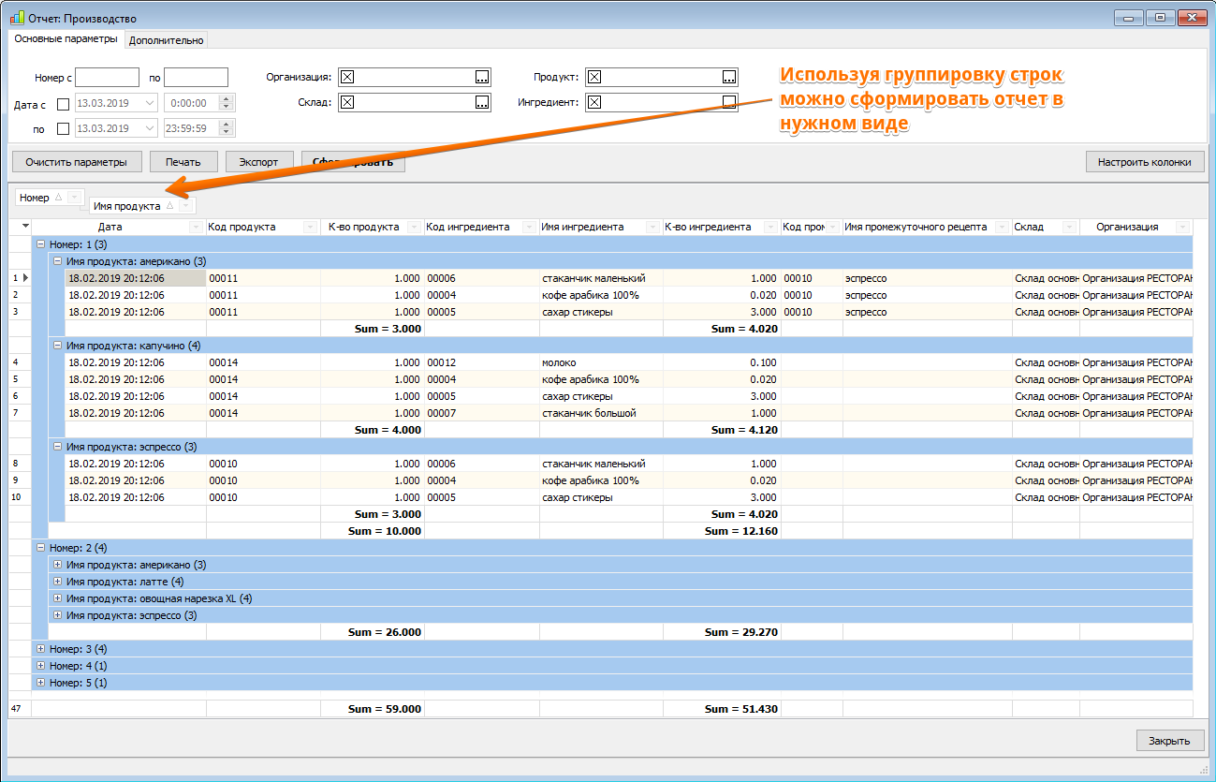Increment the 0:00:00 time spinner
This screenshot has height=782, width=1216.
click(x=226, y=98)
